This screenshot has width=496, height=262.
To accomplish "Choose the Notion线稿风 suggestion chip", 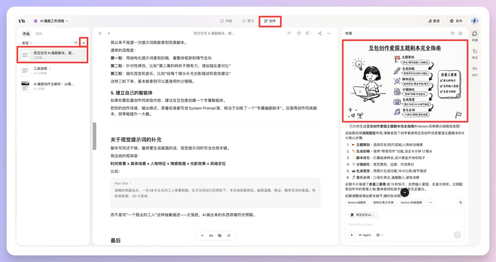I will point(357,203).
